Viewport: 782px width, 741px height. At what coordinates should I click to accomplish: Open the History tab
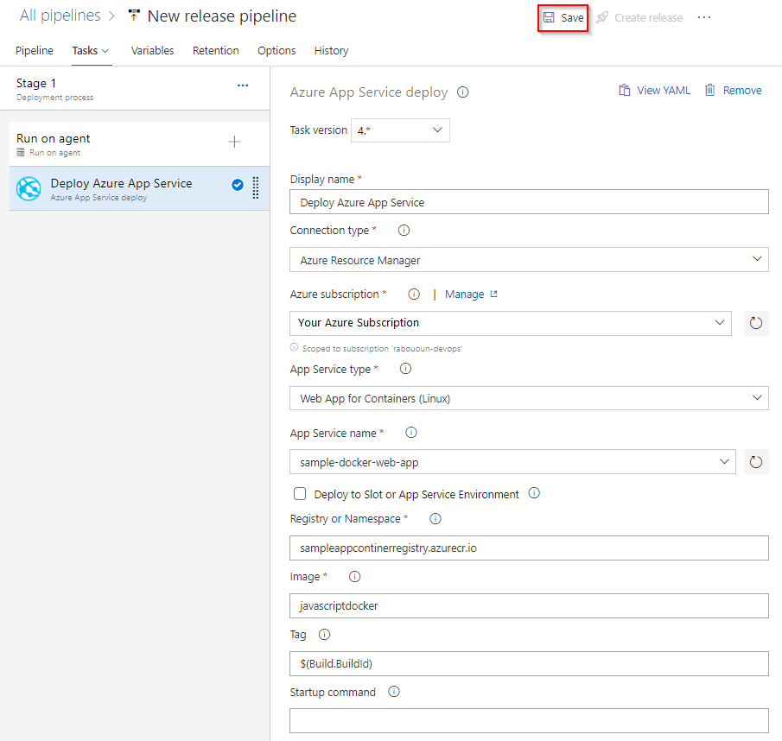coord(331,50)
